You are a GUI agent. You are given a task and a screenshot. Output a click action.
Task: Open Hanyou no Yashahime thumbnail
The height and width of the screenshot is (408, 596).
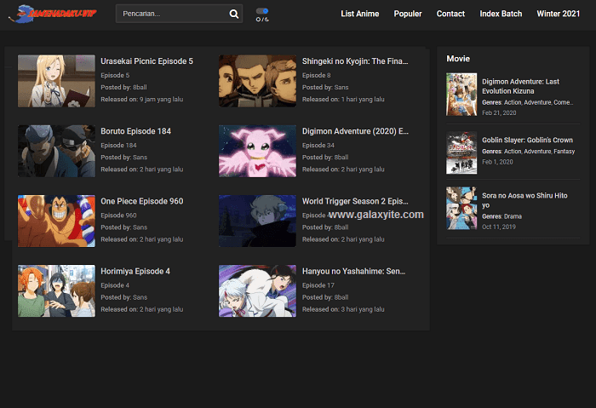coord(257,291)
